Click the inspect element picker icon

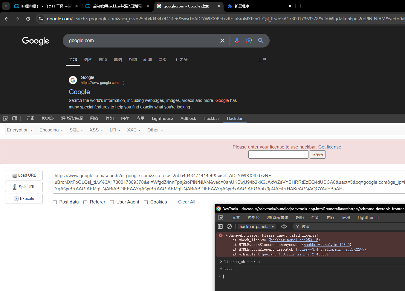tap(5, 118)
